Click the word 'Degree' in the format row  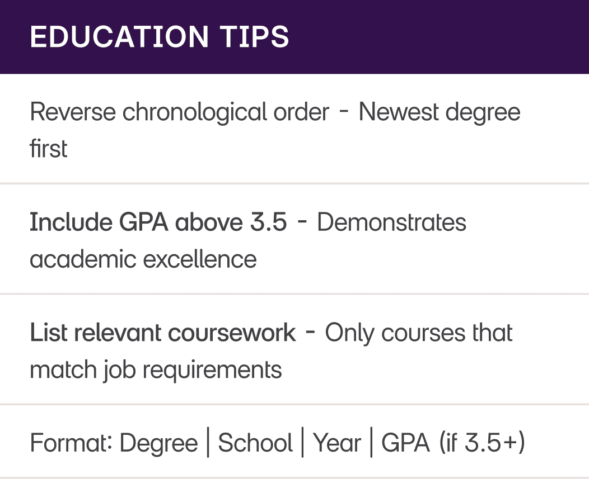pyautogui.click(x=159, y=443)
